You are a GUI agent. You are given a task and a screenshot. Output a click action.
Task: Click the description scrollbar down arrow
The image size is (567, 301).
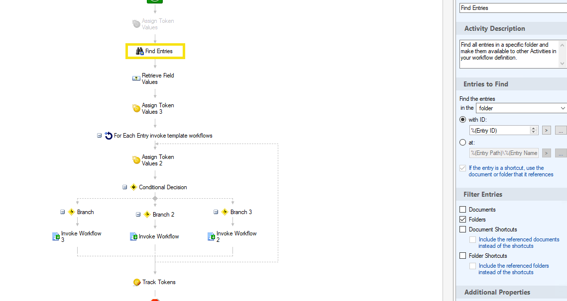click(562, 64)
